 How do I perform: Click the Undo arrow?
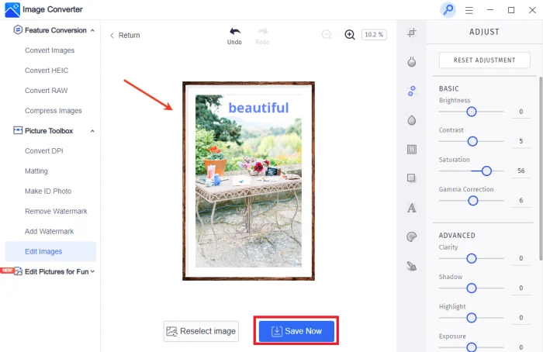click(234, 32)
